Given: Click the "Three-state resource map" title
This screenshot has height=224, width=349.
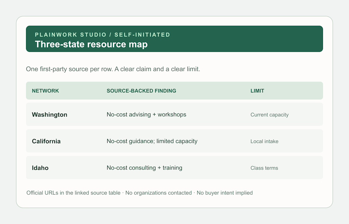Looking at the screenshot, I should (x=91, y=44).
